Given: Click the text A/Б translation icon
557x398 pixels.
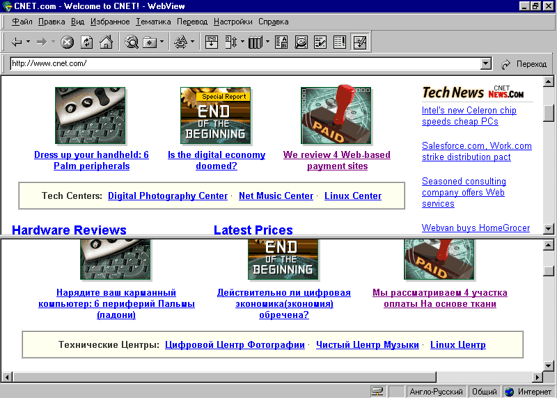Looking at the screenshot, I should pos(281,42).
